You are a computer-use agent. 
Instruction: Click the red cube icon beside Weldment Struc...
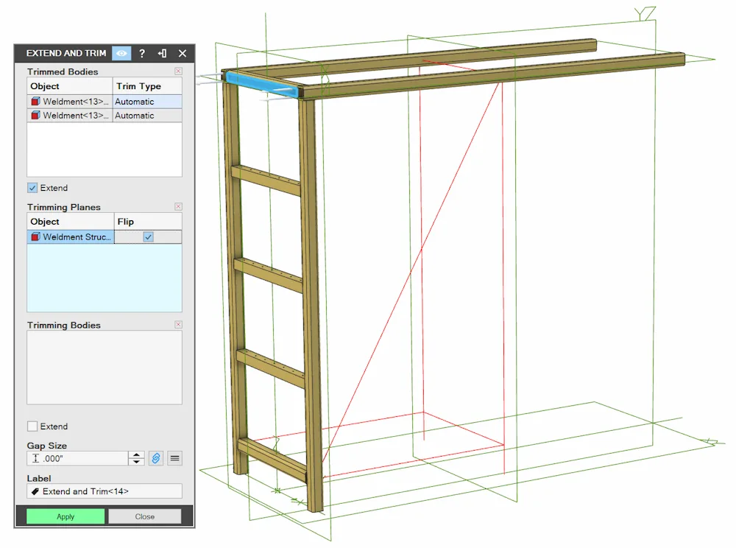(35, 237)
